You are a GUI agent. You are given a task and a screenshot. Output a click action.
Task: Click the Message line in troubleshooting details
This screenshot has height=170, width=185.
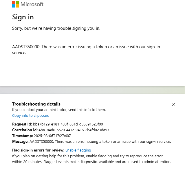click(x=91, y=141)
